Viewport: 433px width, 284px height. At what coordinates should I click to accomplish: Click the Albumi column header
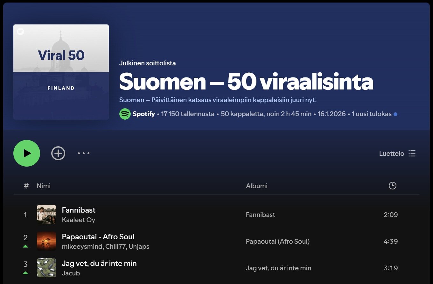256,186
